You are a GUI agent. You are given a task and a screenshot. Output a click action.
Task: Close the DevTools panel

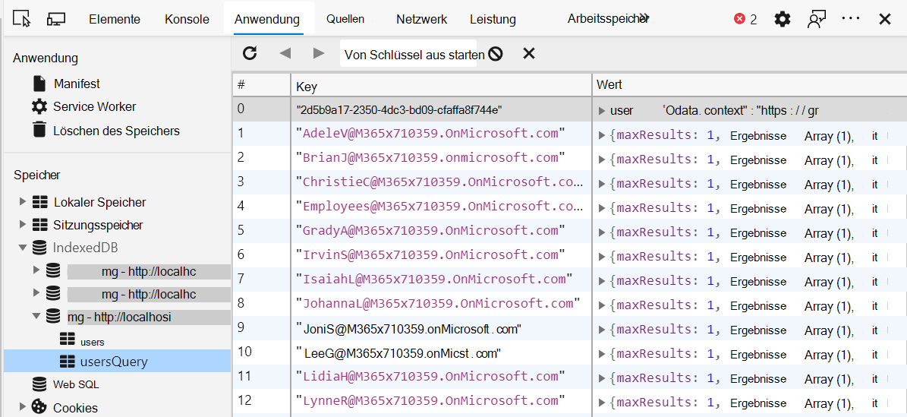884,19
